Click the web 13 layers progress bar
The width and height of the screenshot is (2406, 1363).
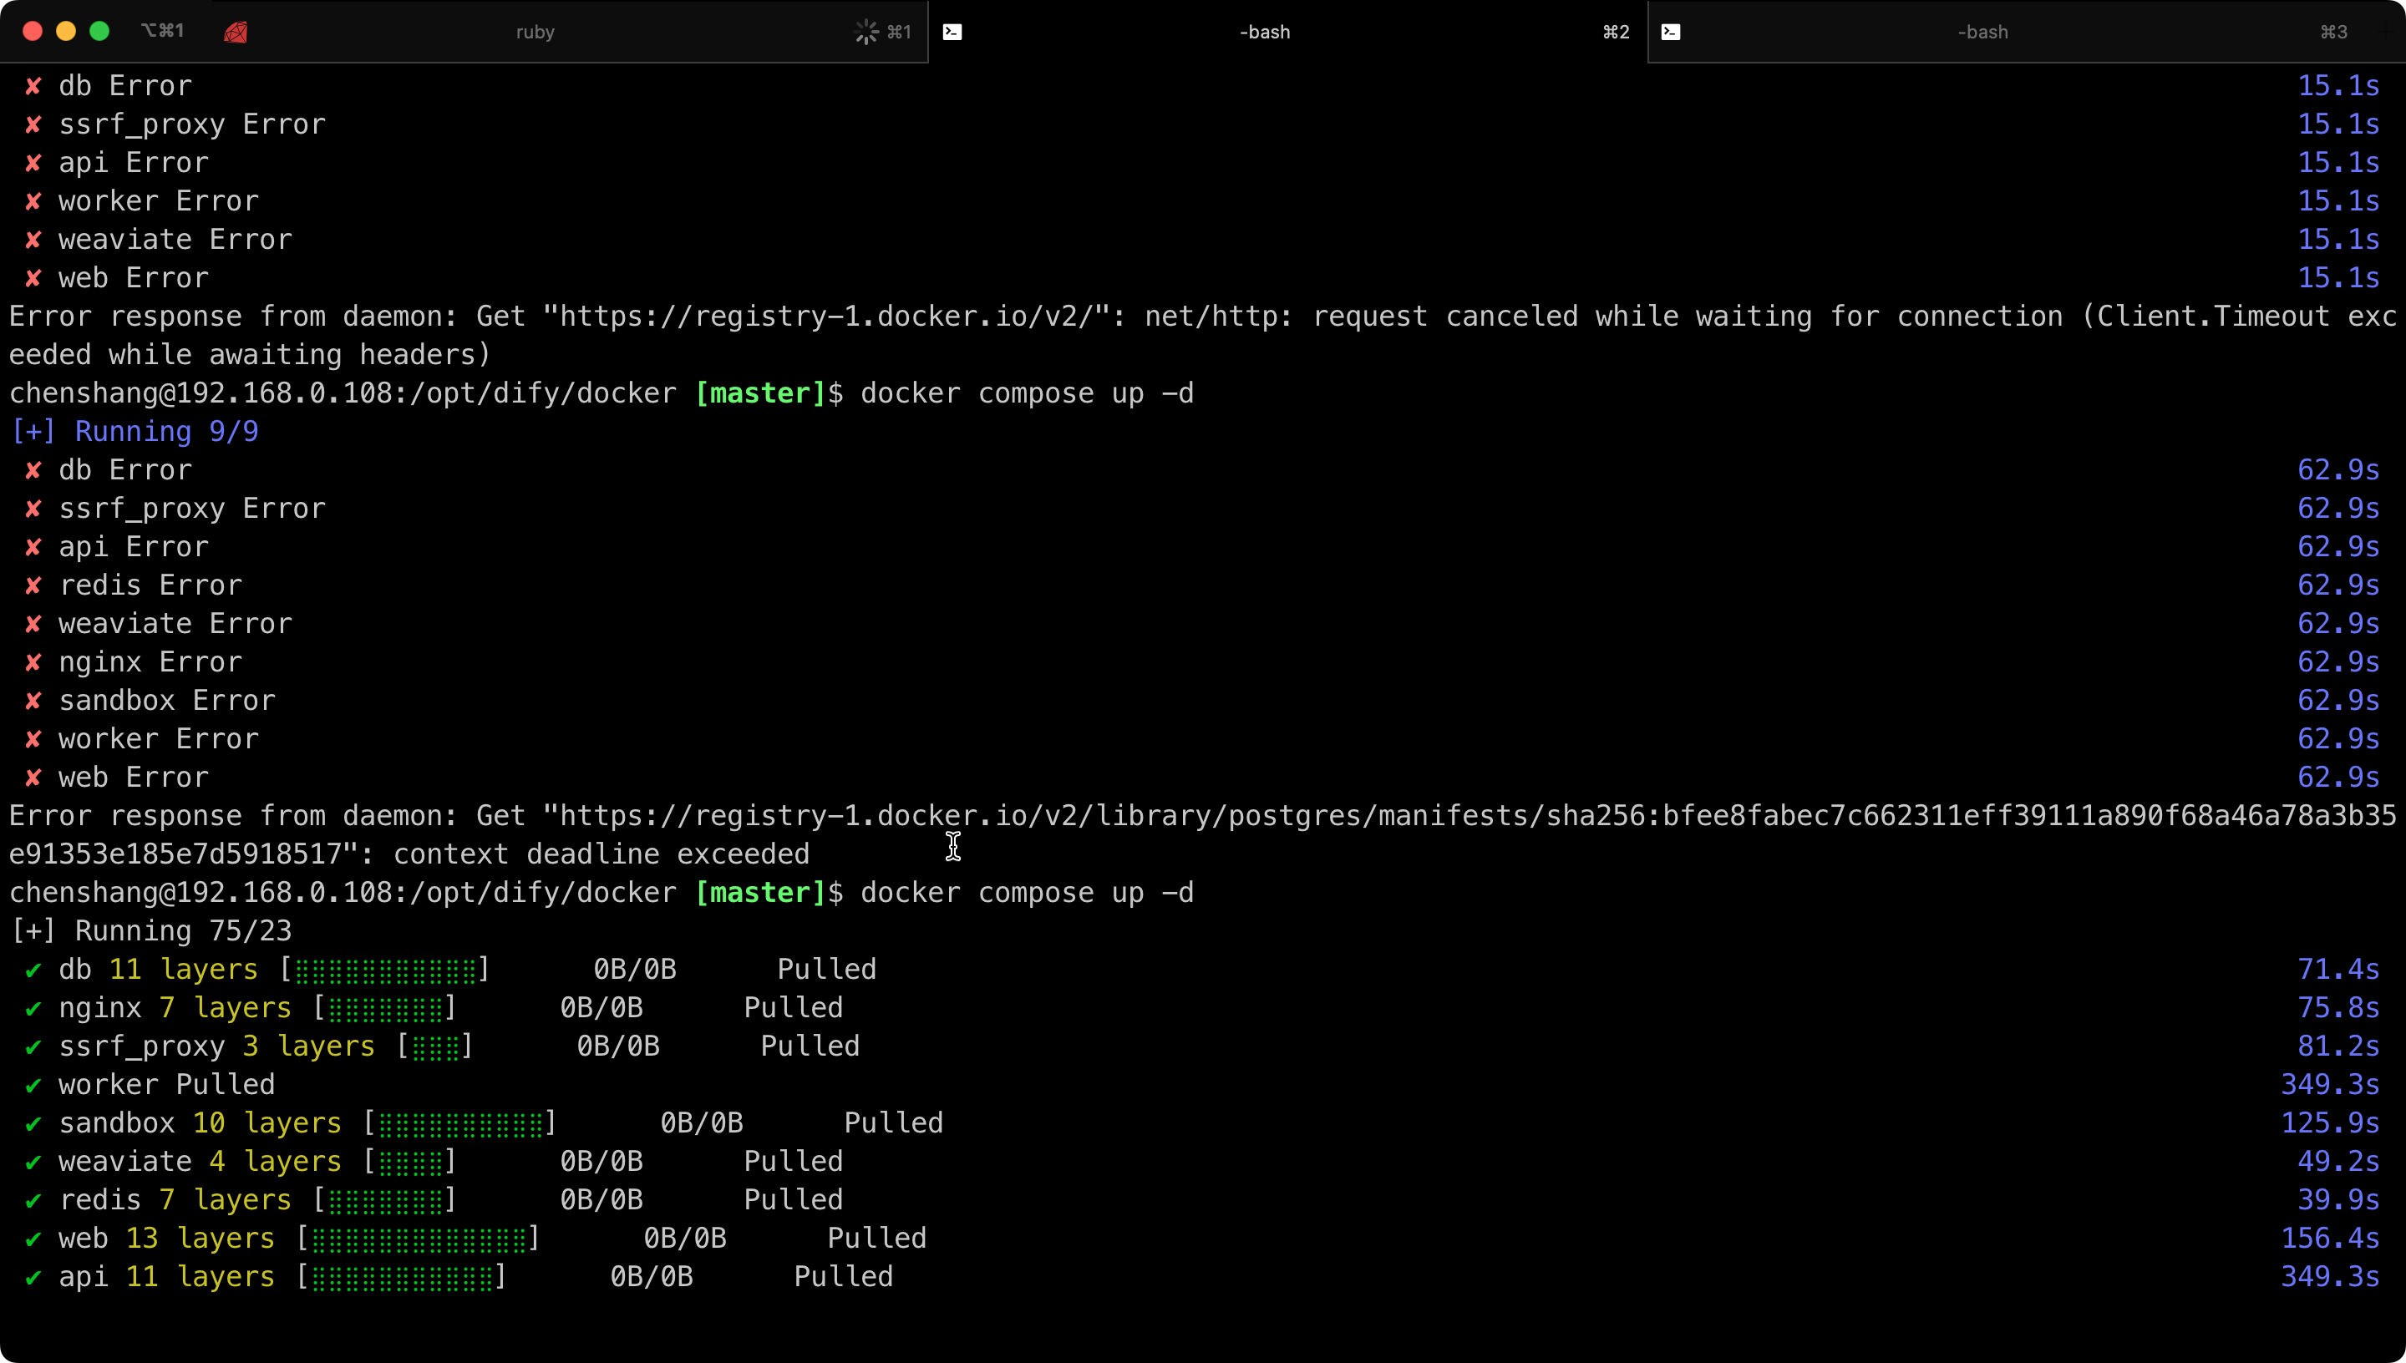point(419,1239)
